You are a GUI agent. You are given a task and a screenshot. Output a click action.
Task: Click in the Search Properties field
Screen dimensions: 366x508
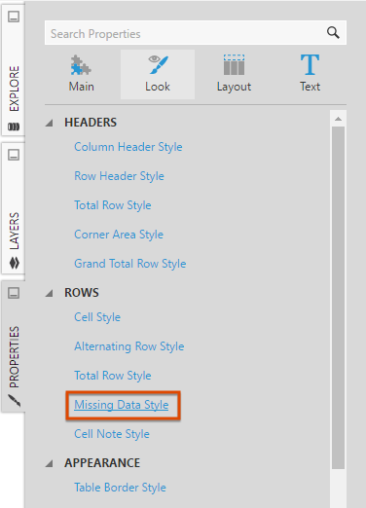(185, 33)
